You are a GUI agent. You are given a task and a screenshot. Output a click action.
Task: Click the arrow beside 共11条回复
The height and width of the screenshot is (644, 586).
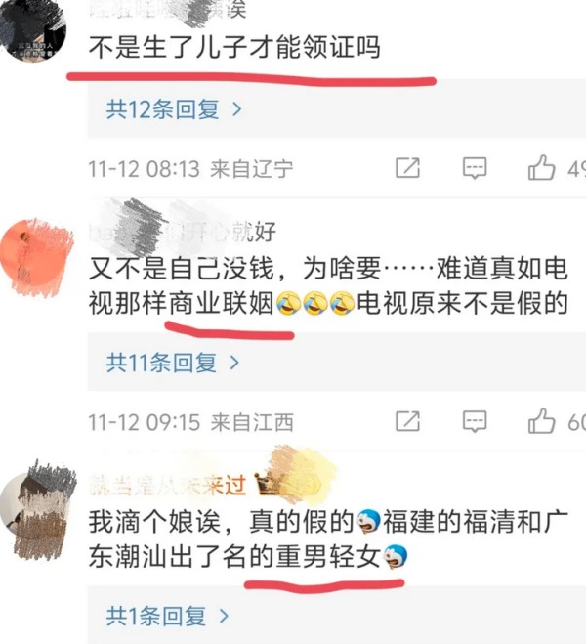pos(234,364)
